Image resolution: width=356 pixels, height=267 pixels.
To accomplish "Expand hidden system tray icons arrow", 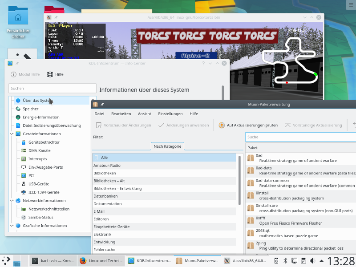I will click(321, 261).
